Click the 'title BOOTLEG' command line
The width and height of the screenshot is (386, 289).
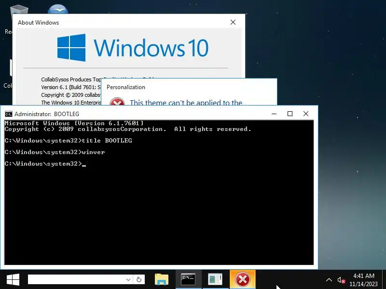[x=107, y=141]
